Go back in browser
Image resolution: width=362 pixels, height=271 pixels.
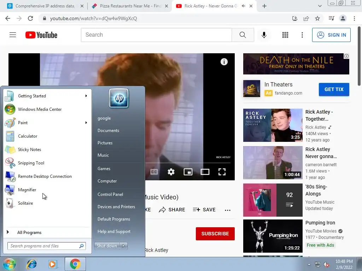(8, 18)
